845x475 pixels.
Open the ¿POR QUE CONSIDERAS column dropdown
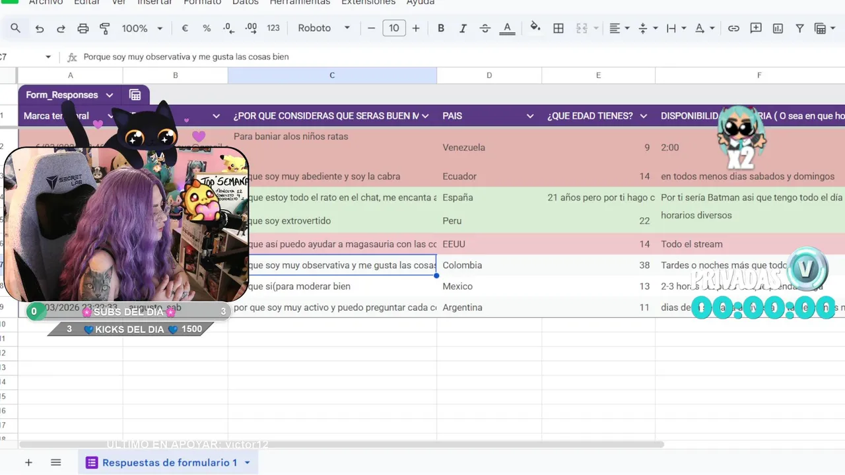426,116
